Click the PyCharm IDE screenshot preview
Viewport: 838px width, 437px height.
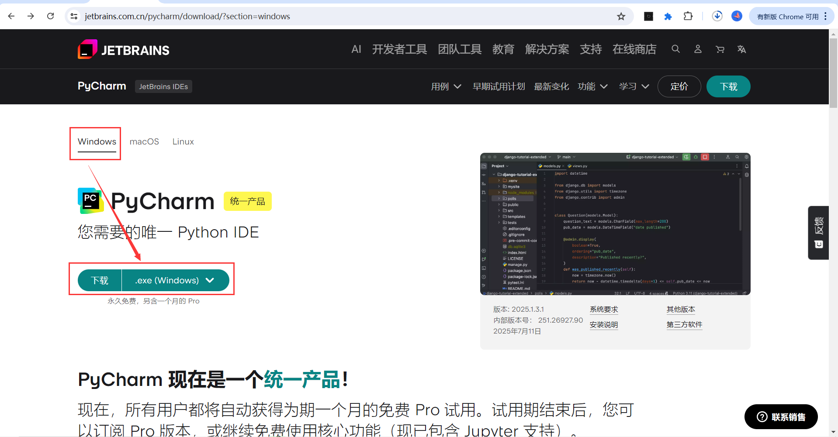[615, 224]
